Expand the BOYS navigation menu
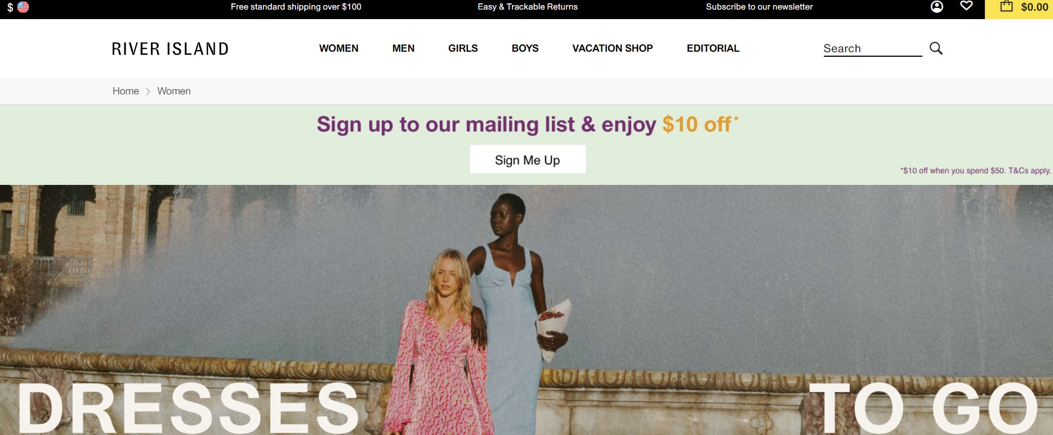 [525, 48]
